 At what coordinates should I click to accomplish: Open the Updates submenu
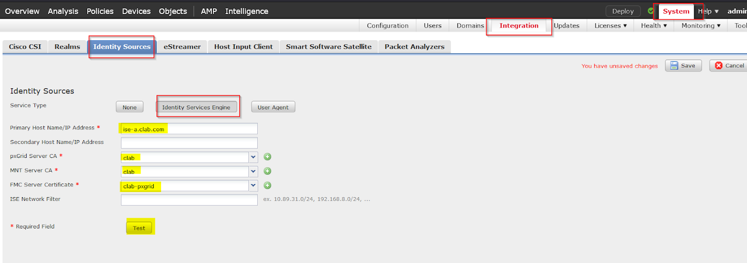click(x=566, y=26)
